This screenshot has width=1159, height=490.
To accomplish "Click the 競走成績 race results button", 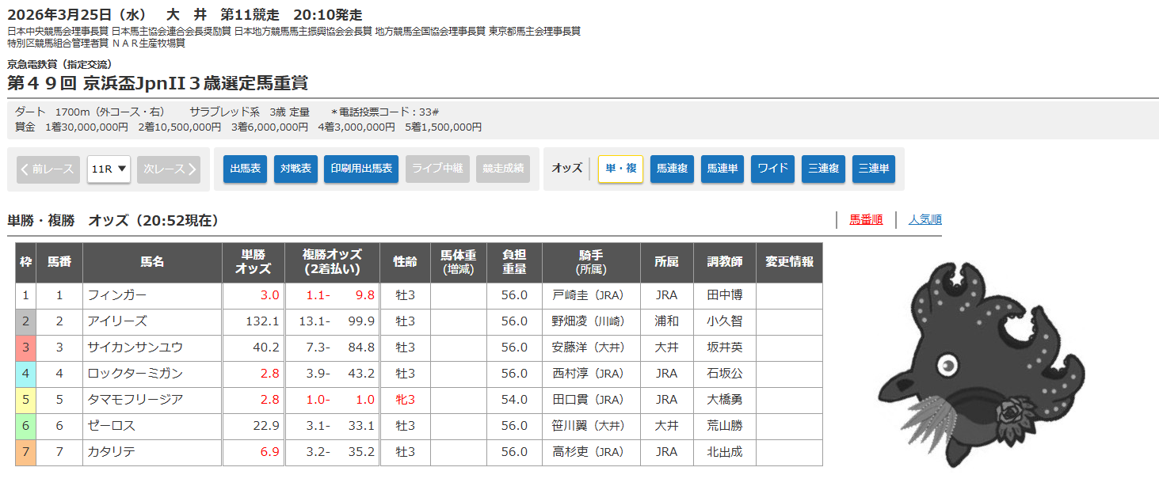I will pos(503,169).
